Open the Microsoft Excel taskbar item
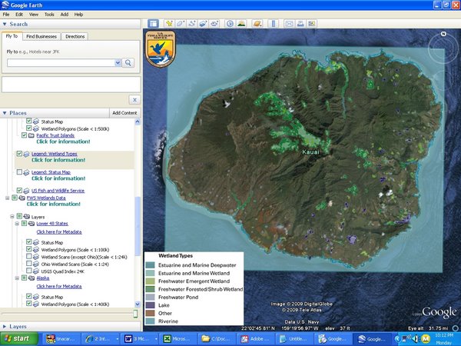461x346 pixels. [x=177, y=339]
